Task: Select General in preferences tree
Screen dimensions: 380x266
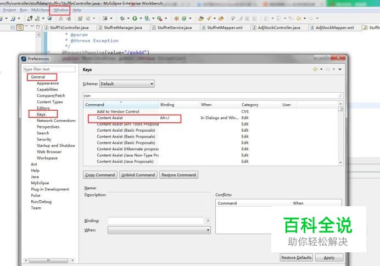Action: [38, 77]
